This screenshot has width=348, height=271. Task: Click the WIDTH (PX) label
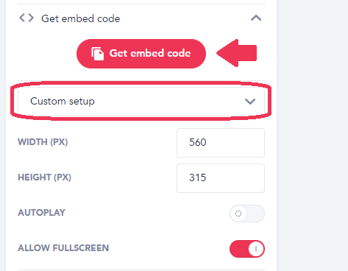tap(43, 142)
